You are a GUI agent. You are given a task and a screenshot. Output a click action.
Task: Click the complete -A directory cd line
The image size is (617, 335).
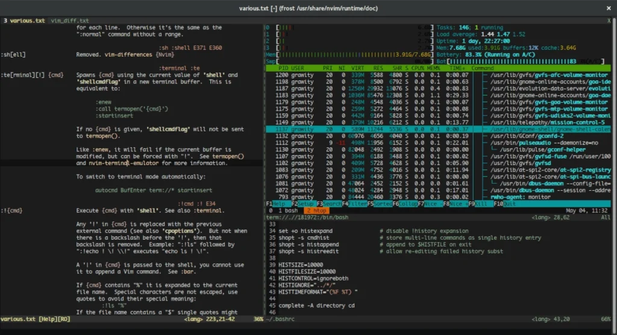pos(316,305)
